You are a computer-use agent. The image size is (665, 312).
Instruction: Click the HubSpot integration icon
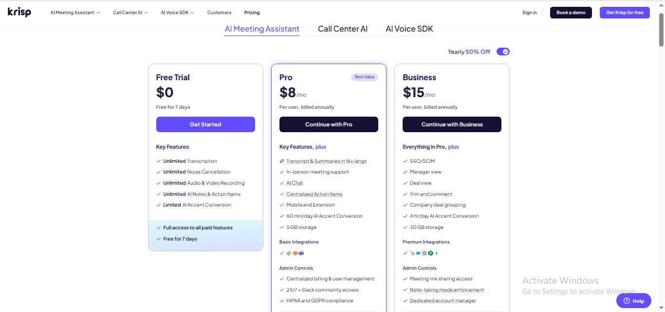412,253
